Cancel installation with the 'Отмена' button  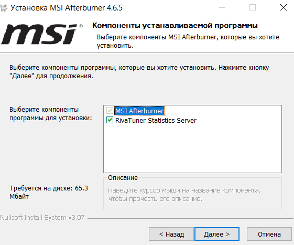click(269, 234)
